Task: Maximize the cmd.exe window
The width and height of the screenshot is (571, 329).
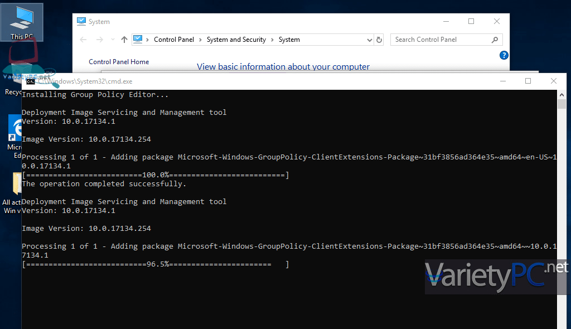Action: [528, 81]
